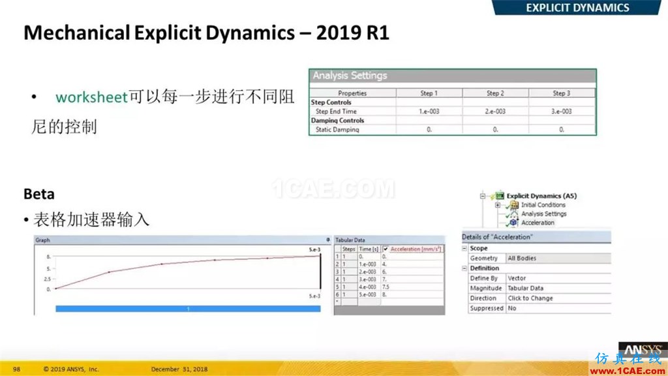This screenshot has height=376, width=668.
Task: Select Acceleration in the outline tree
Action: [x=538, y=223]
